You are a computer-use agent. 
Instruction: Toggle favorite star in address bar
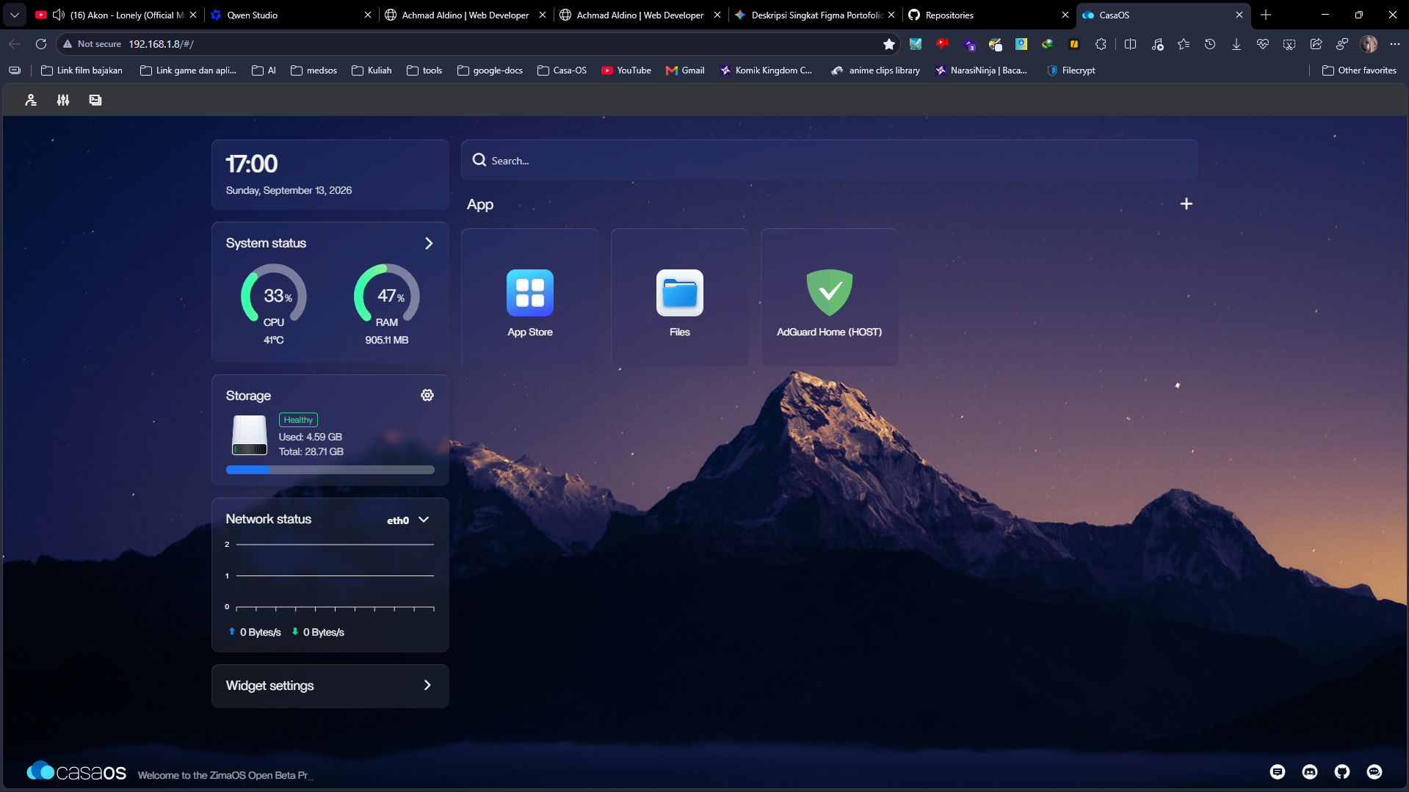(x=889, y=44)
